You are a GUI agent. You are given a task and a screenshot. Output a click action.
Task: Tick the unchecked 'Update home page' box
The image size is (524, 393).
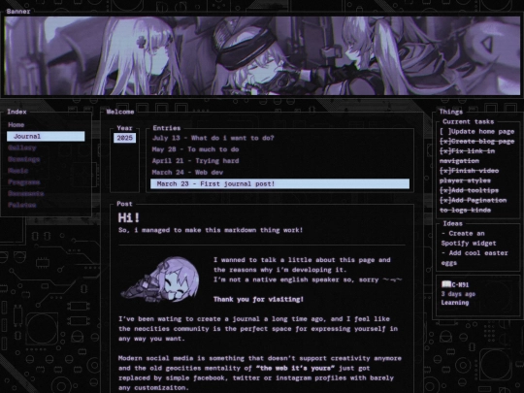[445, 131]
